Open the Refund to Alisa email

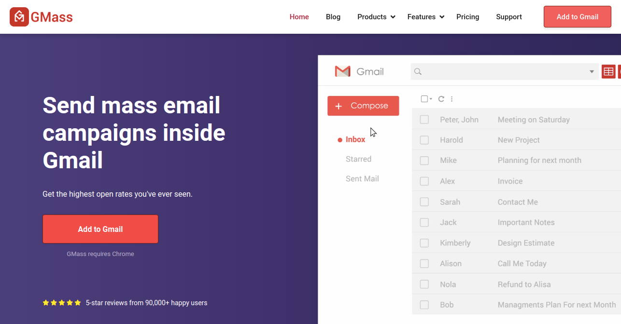click(524, 284)
